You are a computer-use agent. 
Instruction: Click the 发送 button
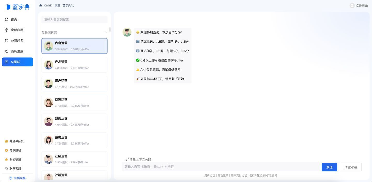(x=329, y=167)
